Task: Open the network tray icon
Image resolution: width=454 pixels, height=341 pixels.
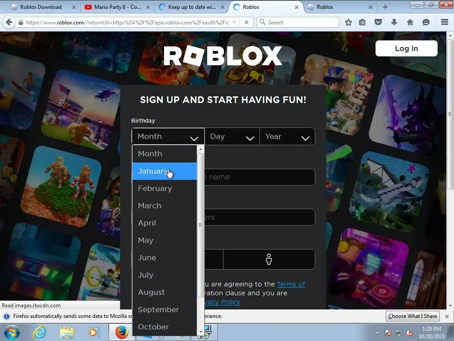Action: click(x=399, y=333)
